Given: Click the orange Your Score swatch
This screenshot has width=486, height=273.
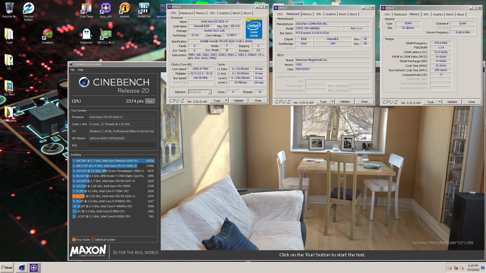Looking at the screenshot, I should tap(74, 240).
